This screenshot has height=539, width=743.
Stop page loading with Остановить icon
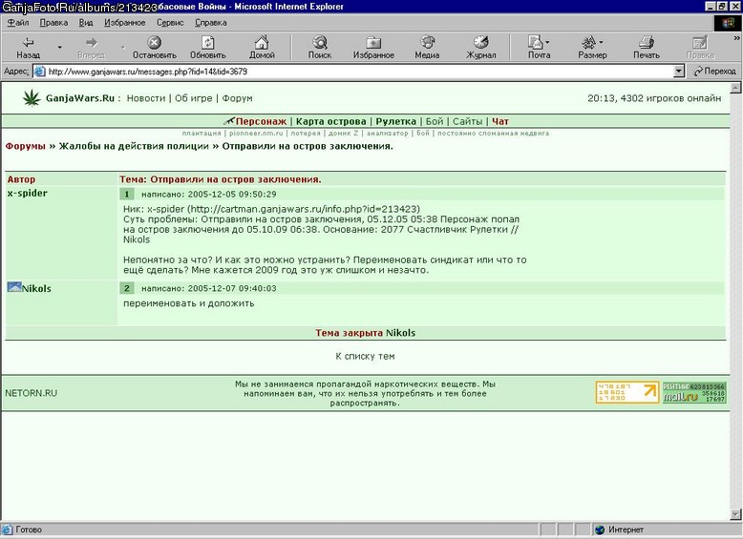154,43
